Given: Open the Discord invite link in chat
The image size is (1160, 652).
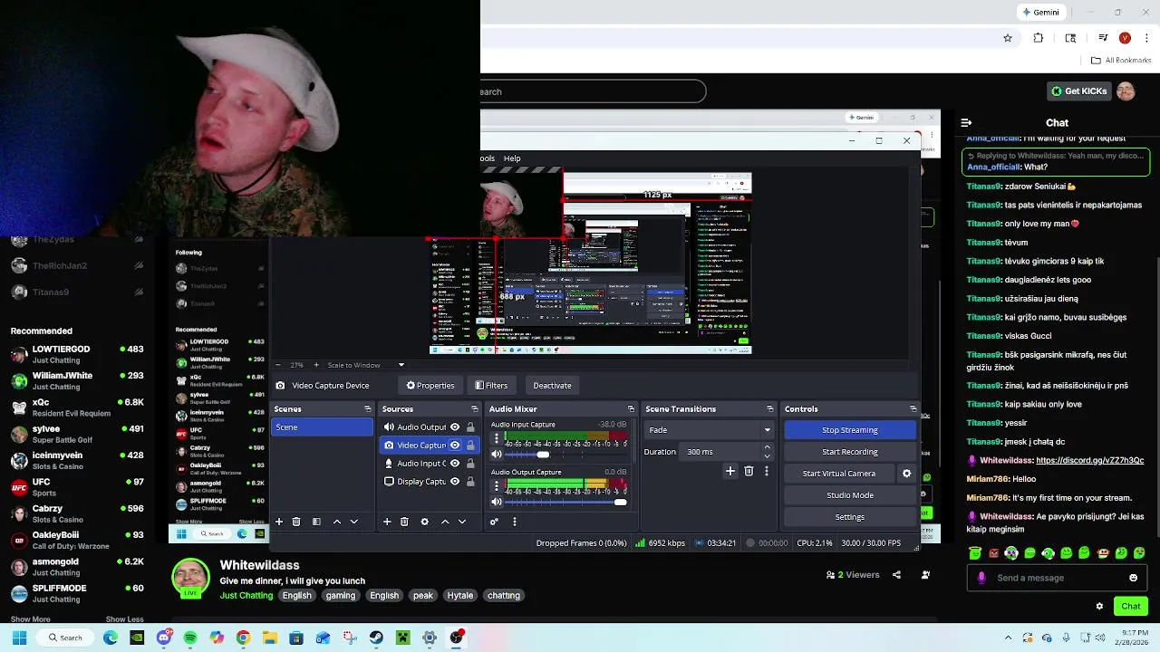Looking at the screenshot, I should coord(1089,460).
